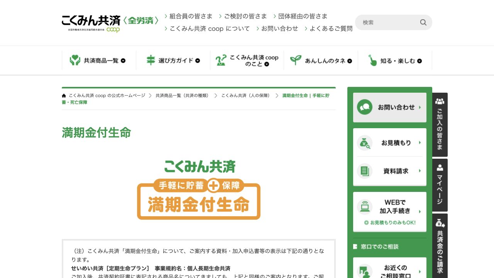
Task: Open 共済商品一覧（共済の種類） breadcrumb link
Action: 182,95
